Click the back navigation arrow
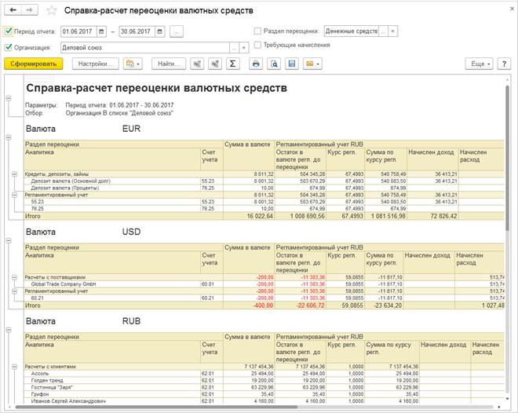The width and height of the screenshot is (518, 413). click(x=13, y=10)
